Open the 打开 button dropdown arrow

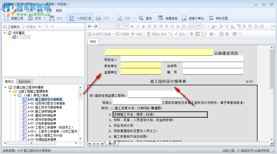tap(45, 18)
